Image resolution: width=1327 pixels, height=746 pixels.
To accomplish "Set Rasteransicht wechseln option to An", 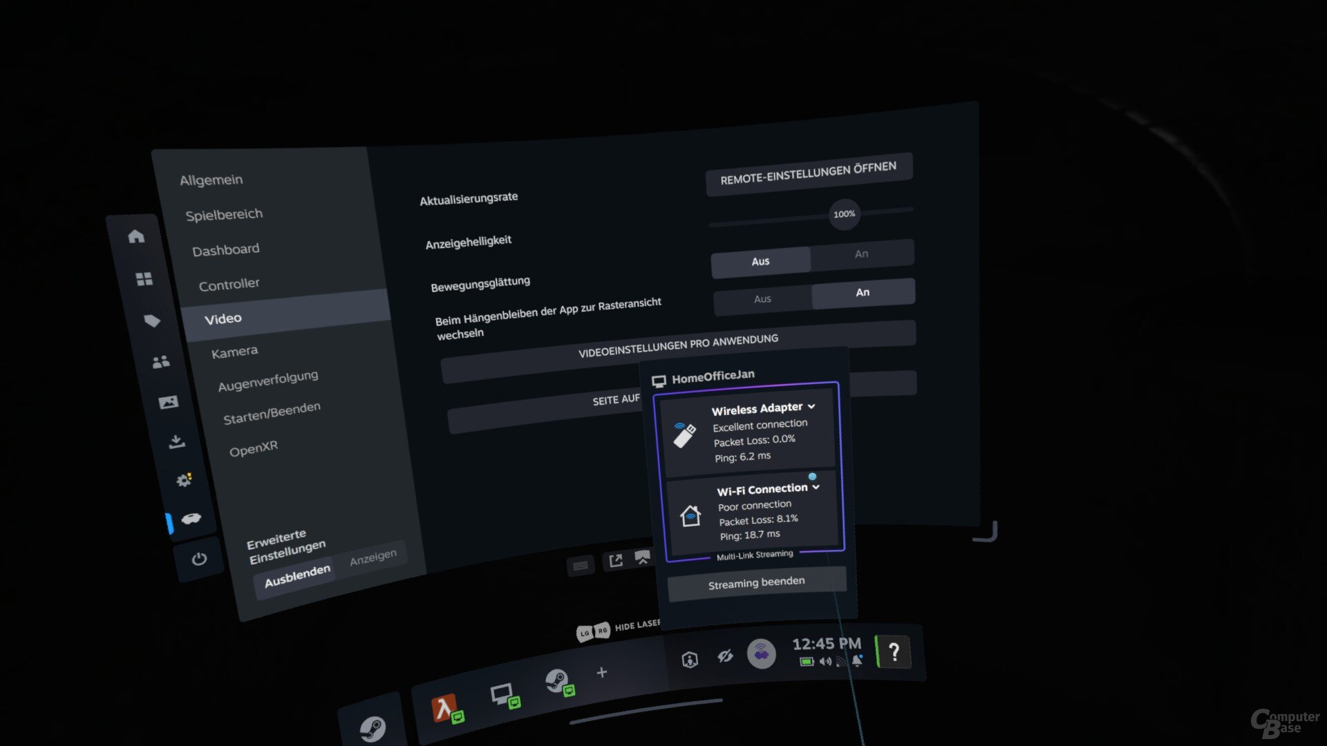I will [x=863, y=292].
